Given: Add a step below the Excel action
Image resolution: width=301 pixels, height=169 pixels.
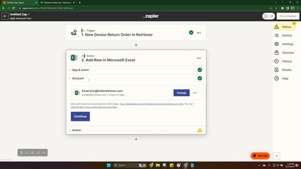Looking at the screenshot, I should click(136, 139).
